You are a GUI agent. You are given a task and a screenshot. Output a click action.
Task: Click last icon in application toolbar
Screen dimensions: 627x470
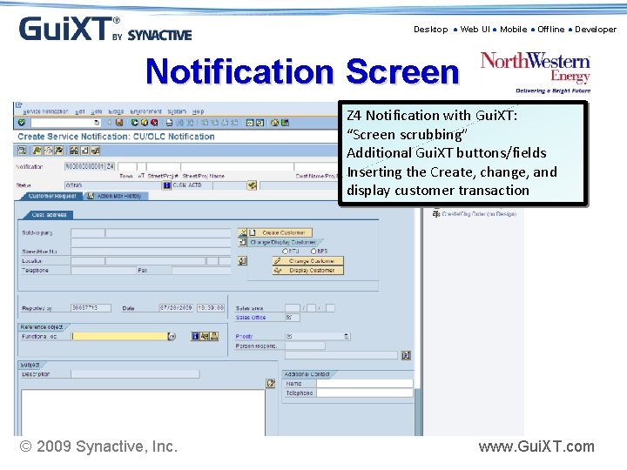pos(96,151)
